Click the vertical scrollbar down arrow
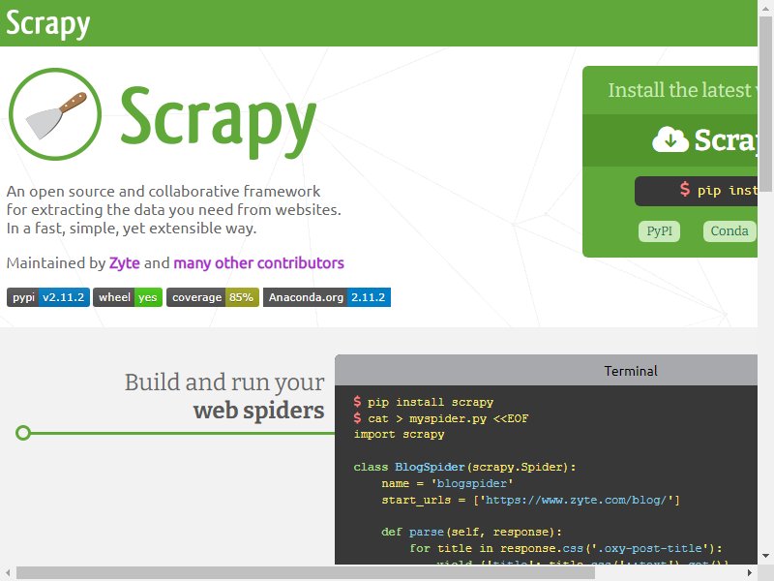This screenshot has height=581, width=774. click(765, 556)
